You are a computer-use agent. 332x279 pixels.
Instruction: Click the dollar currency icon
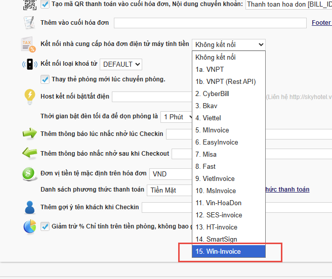click(x=29, y=174)
